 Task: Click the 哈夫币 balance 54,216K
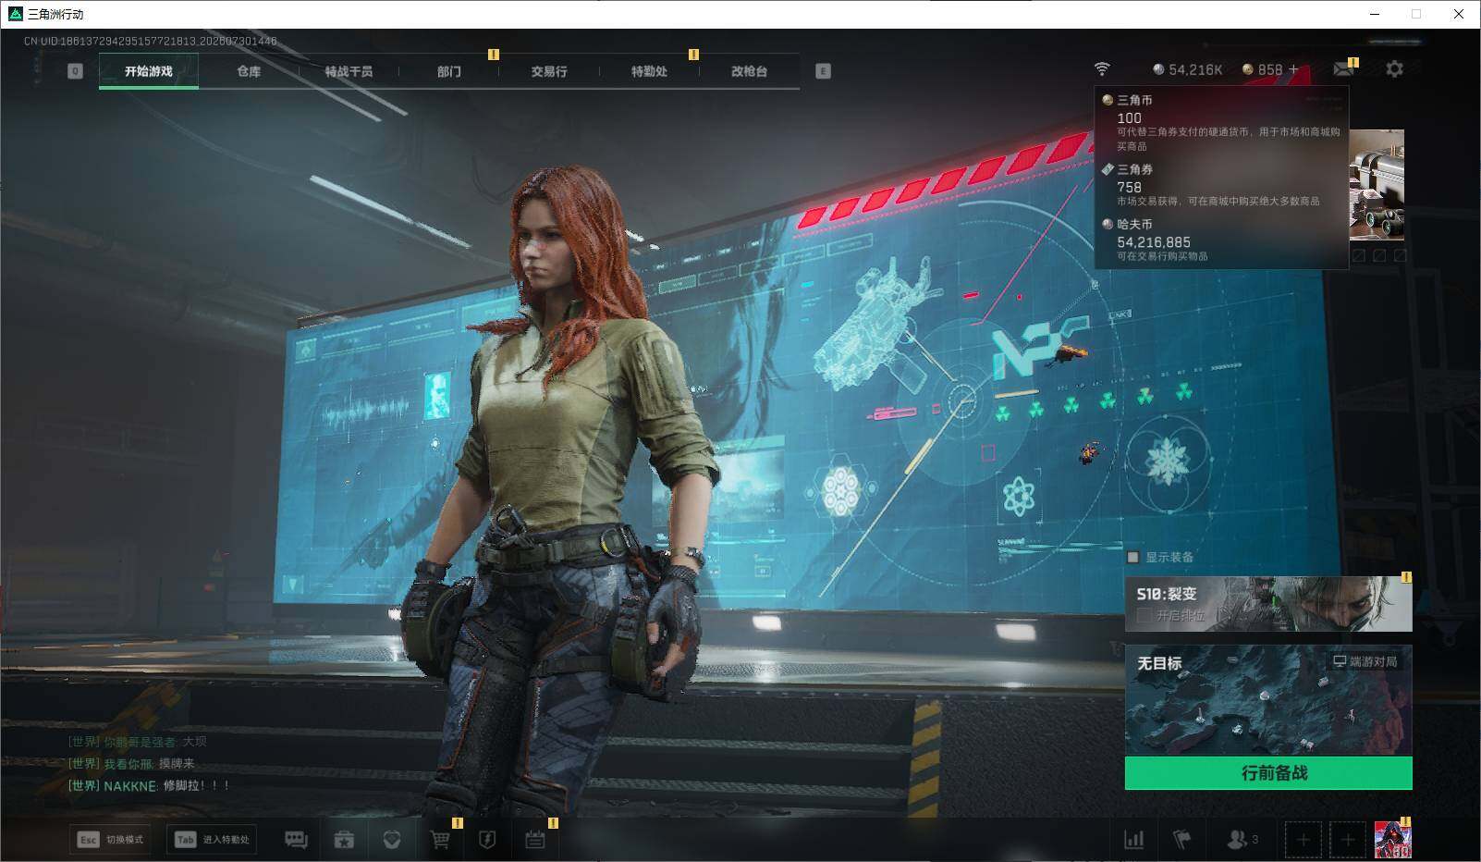(x=1187, y=69)
